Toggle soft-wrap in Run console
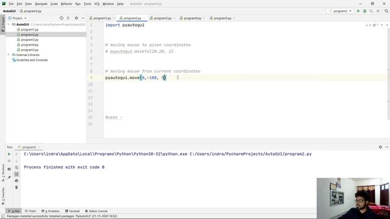The image size is (390, 219). (16, 168)
